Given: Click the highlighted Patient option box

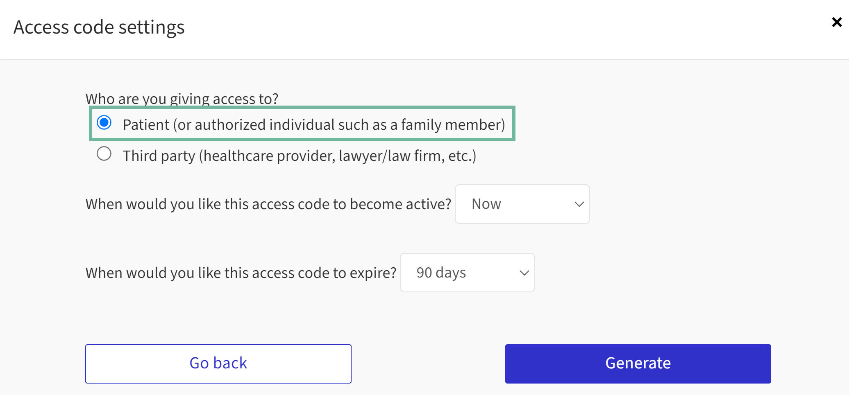Looking at the screenshot, I should coord(302,124).
